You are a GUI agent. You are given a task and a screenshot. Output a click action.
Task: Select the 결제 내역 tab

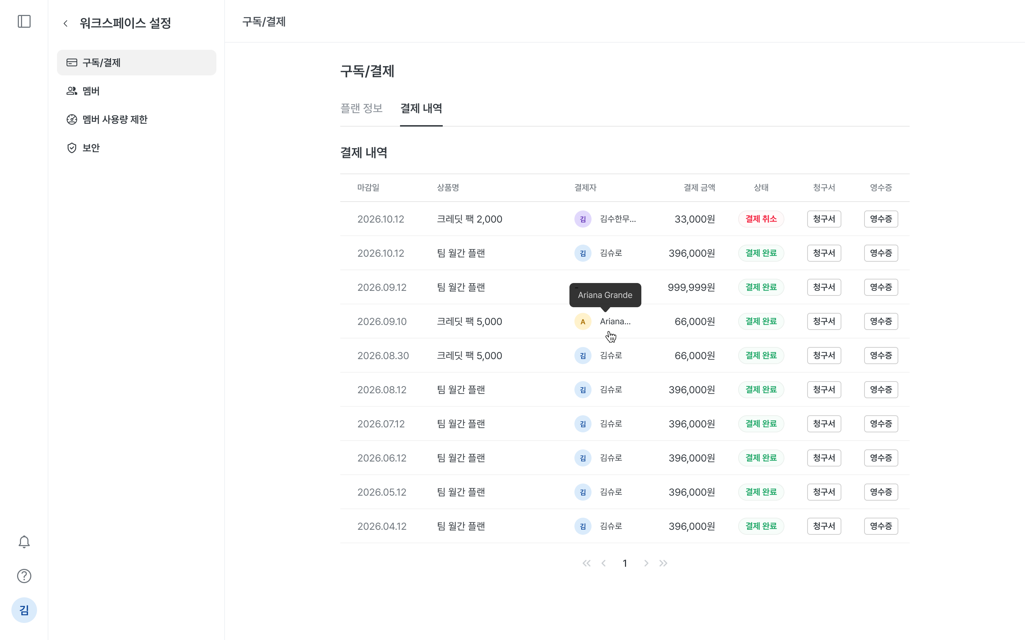click(x=421, y=108)
